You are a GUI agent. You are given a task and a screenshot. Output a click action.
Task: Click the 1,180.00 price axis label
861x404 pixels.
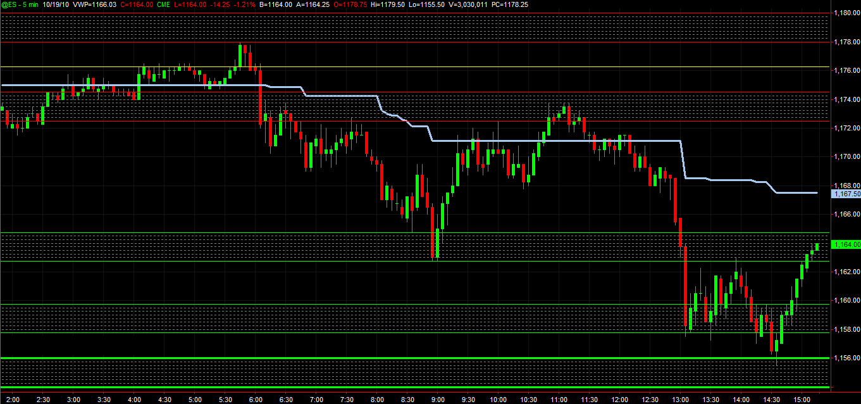(846, 13)
